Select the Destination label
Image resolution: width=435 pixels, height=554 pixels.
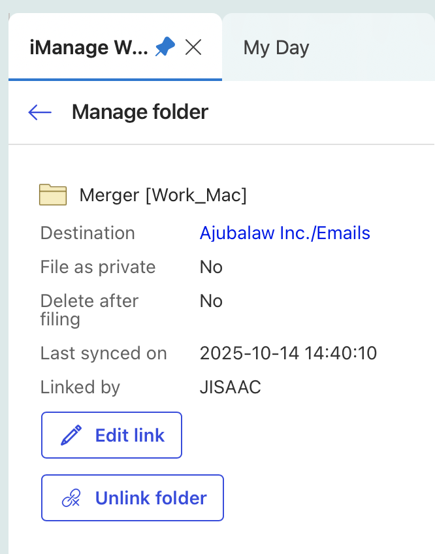coord(87,233)
